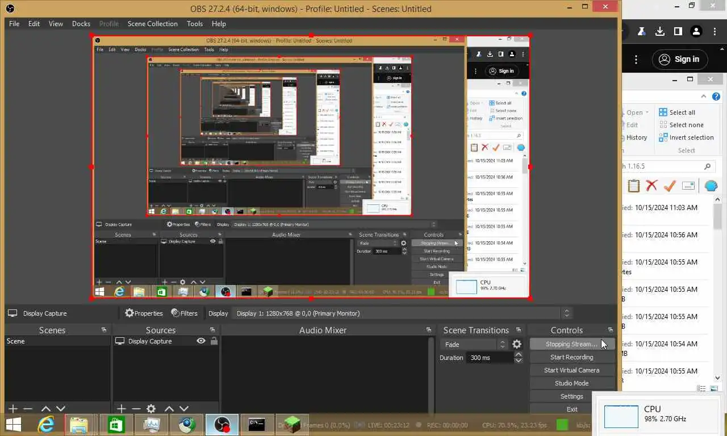Image resolution: width=727 pixels, height=436 pixels.
Task: Open source properties gear in Sources dock
Action: coord(151,408)
